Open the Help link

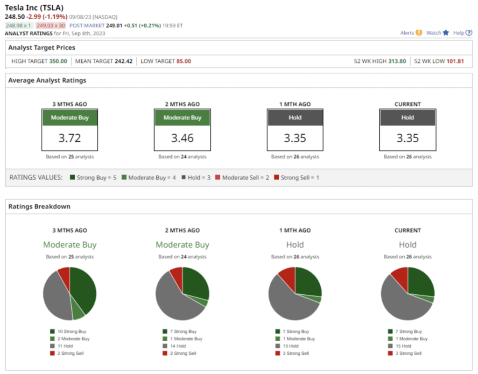[458, 33]
